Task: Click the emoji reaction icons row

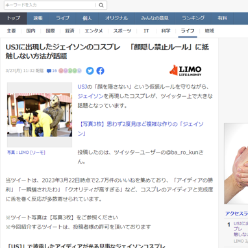Action: click(x=70, y=71)
